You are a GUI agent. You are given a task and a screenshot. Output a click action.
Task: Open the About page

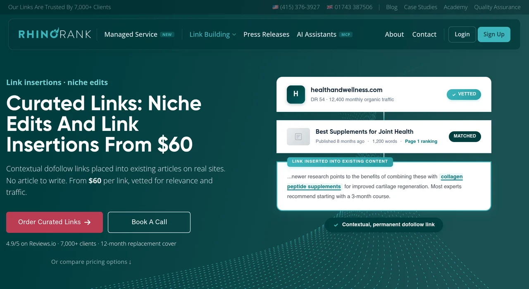[x=394, y=34]
